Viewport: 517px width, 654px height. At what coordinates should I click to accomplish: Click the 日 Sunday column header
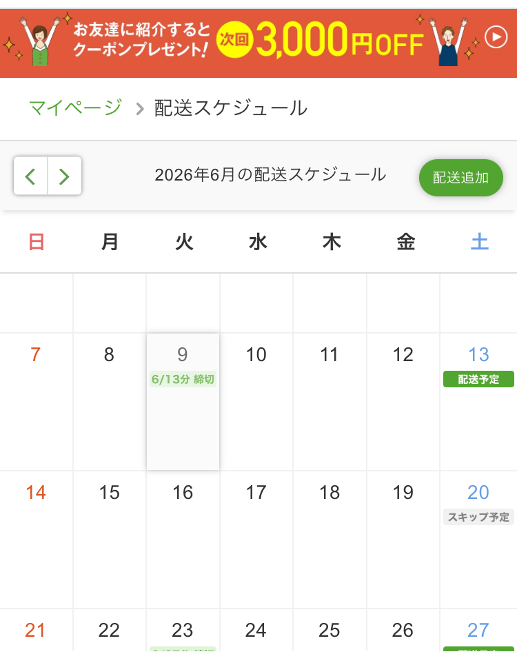coord(37,242)
